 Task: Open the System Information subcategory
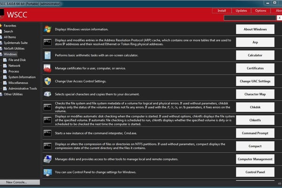22,77
